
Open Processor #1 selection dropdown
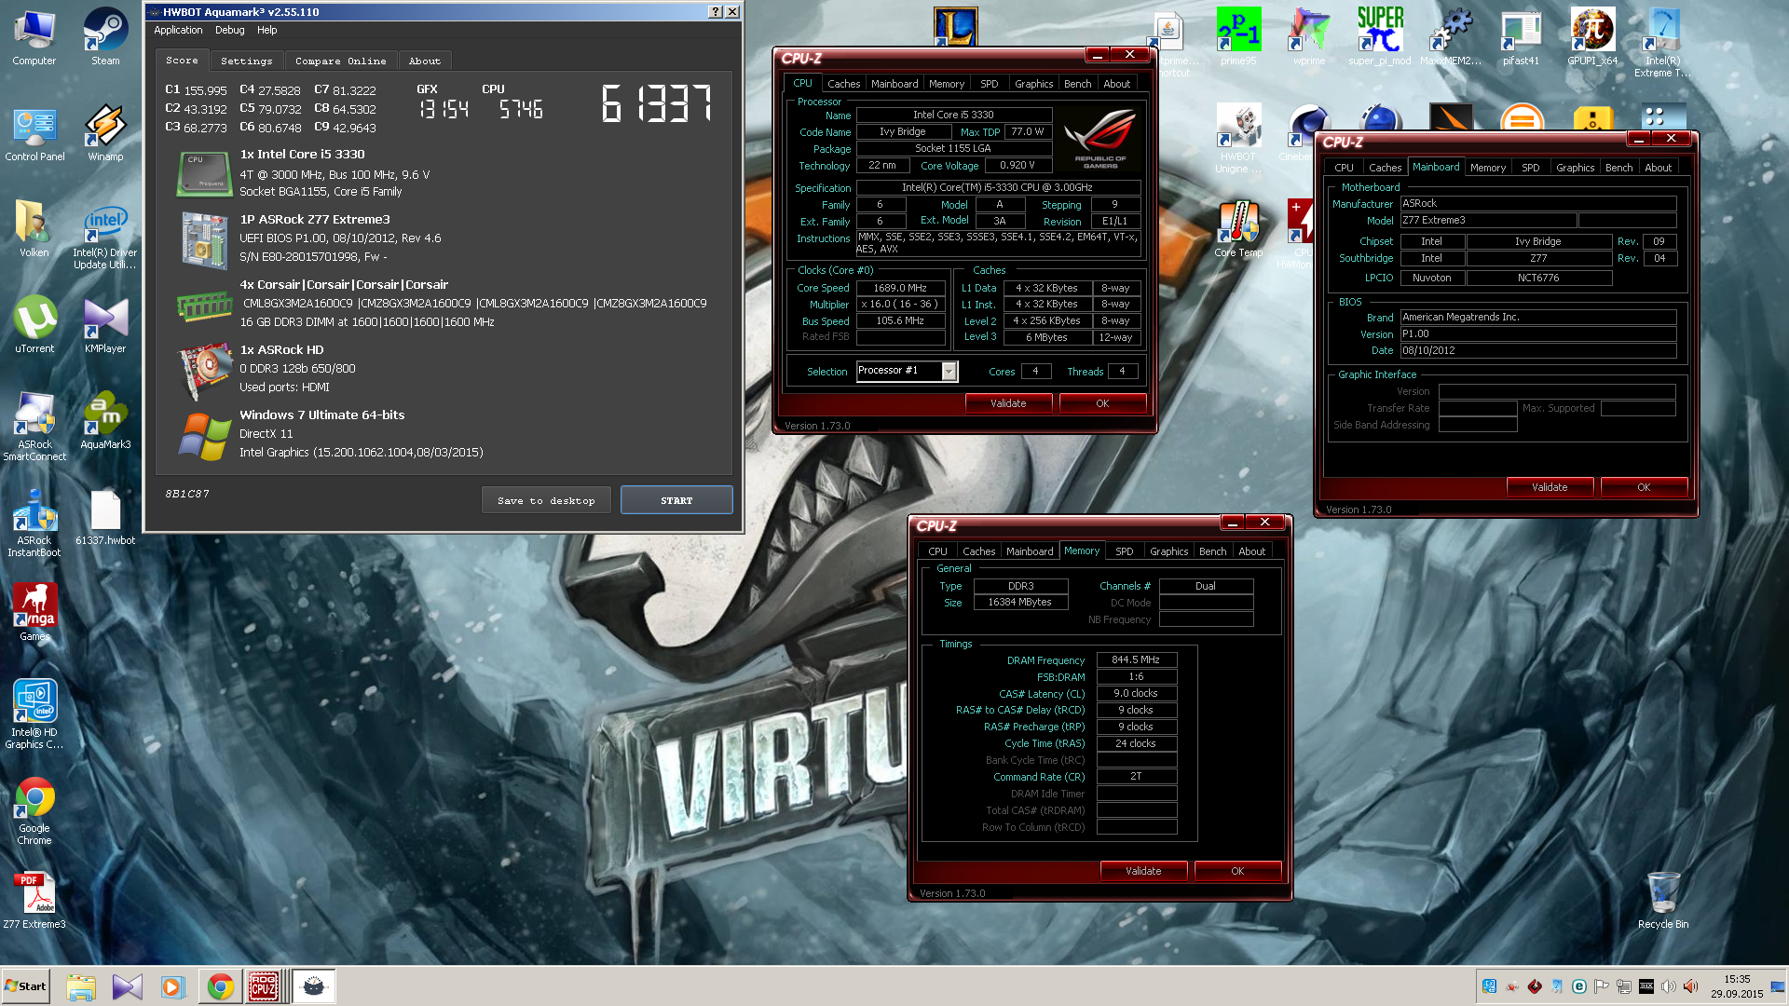click(907, 371)
